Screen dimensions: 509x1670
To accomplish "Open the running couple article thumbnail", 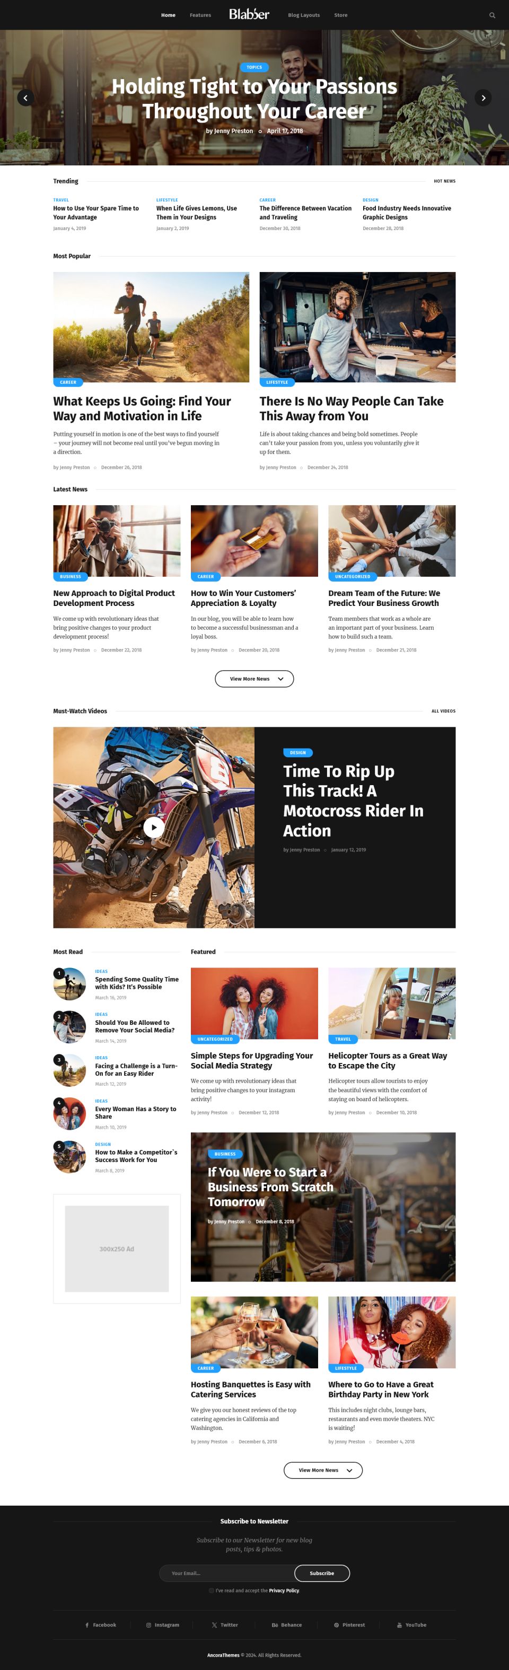I will tap(151, 327).
